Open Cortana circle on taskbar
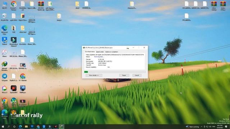The width and height of the screenshot is (230, 129). [x=14, y=126]
